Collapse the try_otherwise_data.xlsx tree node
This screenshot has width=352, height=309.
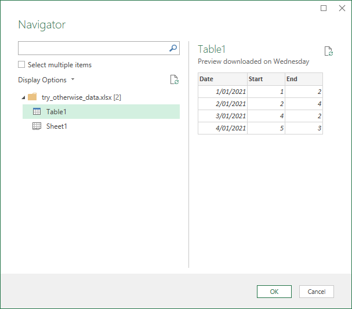point(23,97)
